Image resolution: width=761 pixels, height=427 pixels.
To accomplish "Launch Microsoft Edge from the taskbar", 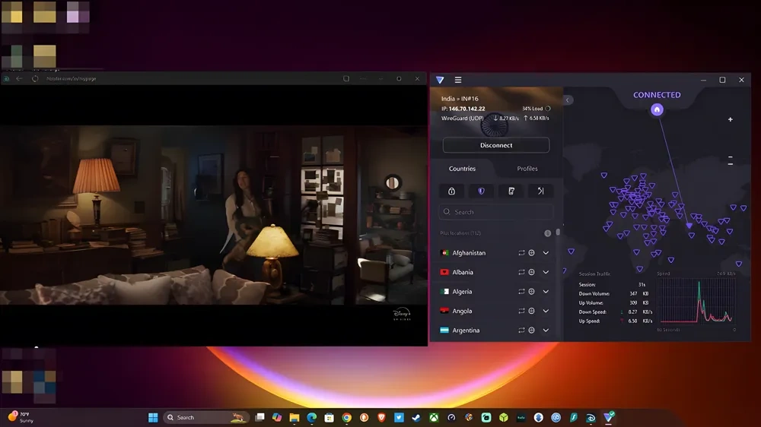I will (x=311, y=417).
